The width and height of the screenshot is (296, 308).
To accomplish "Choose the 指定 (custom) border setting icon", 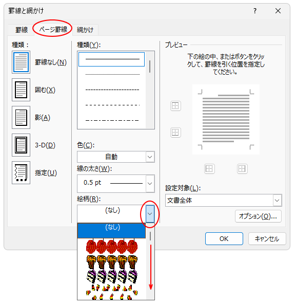I will 21,172.
